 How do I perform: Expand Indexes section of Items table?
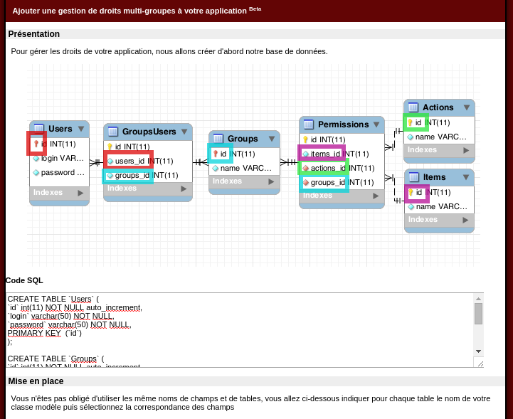465,220
